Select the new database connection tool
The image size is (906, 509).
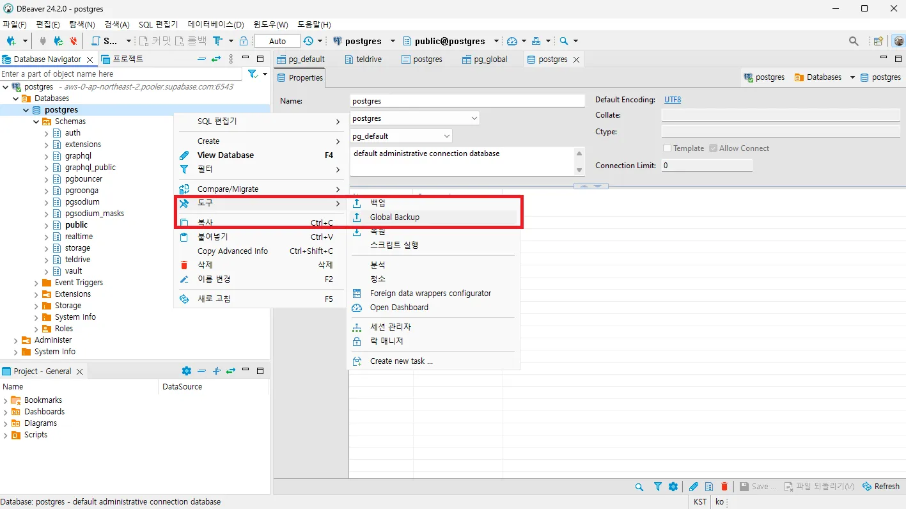pyautogui.click(x=11, y=40)
